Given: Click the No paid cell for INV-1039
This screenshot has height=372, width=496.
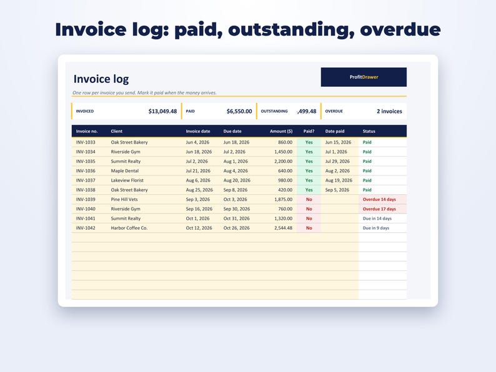Looking at the screenshot, I should point(309,200).
